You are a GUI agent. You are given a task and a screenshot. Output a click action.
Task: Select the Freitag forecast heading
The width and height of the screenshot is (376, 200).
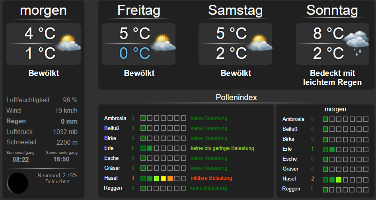pyautogui.click(x=139, y=10)
